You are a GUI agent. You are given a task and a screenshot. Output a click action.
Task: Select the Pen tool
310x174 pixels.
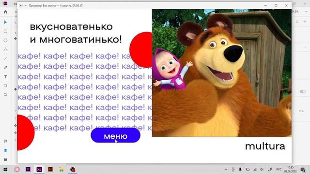coord(5,68)
